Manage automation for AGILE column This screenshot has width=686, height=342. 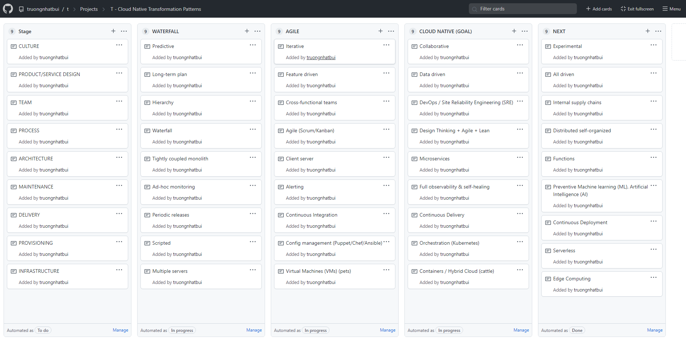[387, 330]
